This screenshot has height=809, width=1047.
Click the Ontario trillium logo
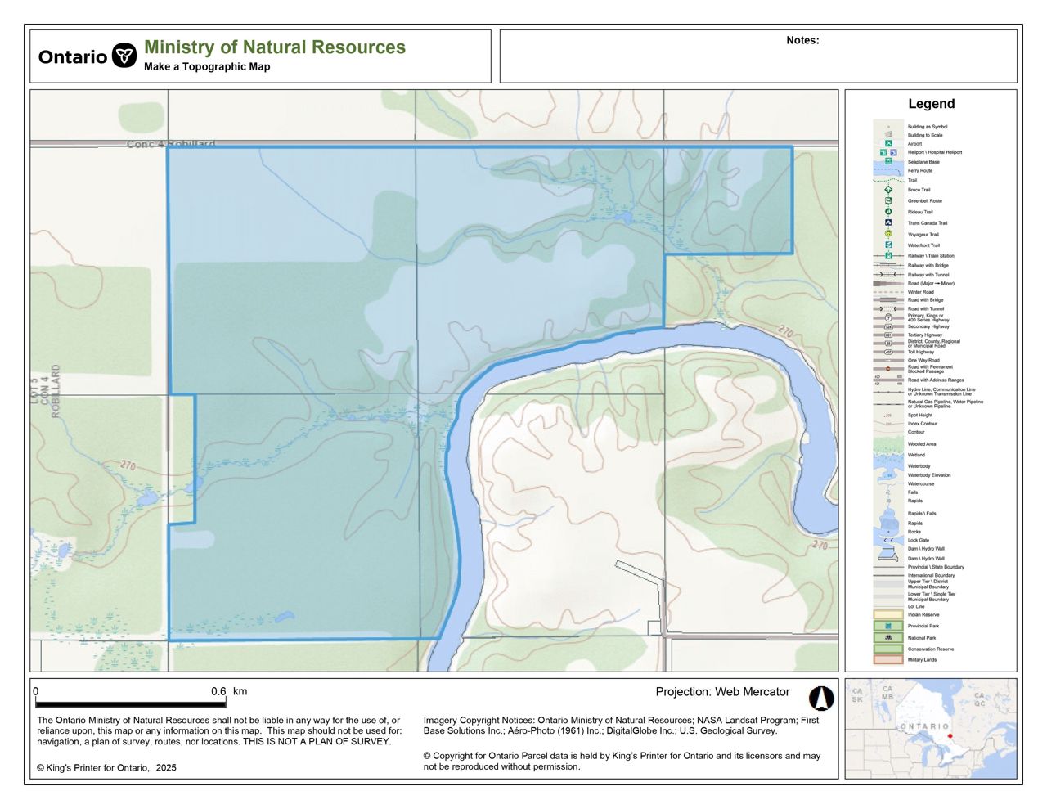pyautogui.click(x=124, y=56)
